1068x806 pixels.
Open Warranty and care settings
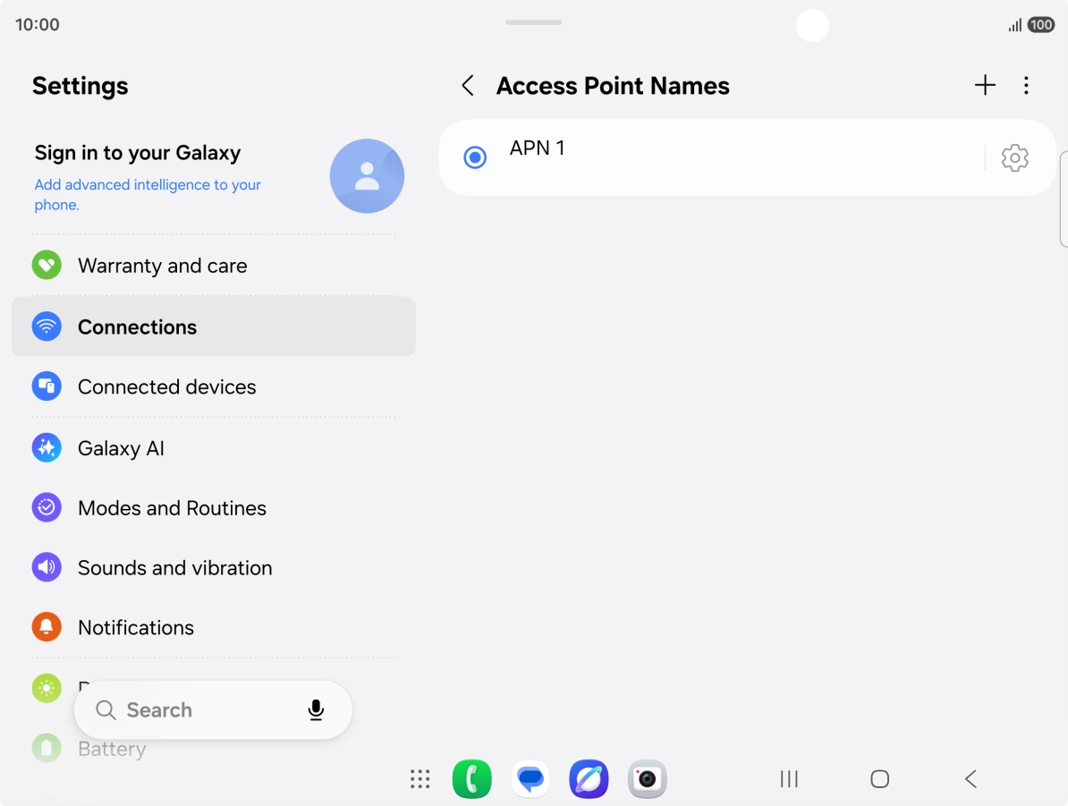pos(214,266)
